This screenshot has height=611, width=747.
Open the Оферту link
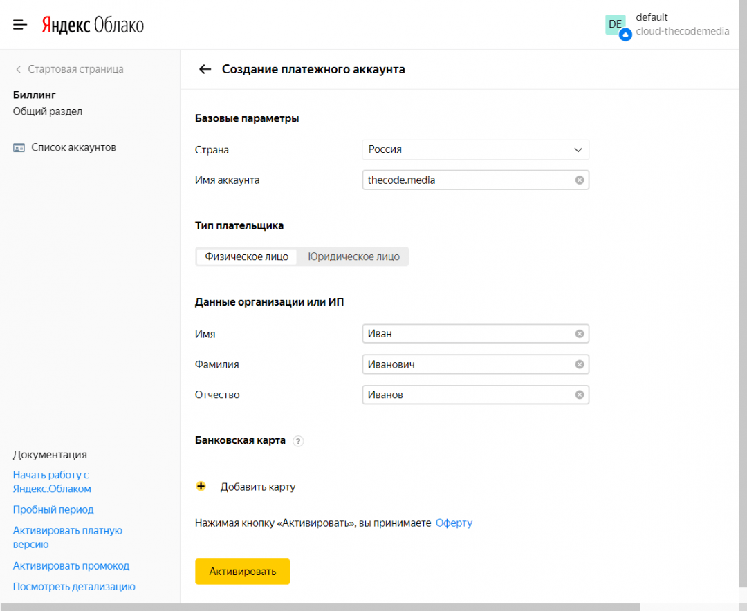(x=454, y=523)
